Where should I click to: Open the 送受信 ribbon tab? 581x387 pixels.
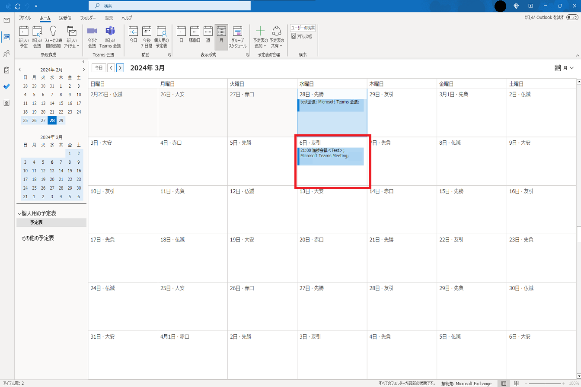click(65, 18)
